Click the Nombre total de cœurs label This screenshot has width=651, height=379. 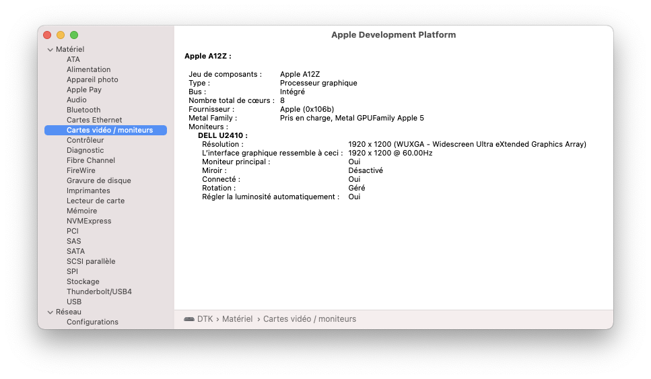coord(232,100)
